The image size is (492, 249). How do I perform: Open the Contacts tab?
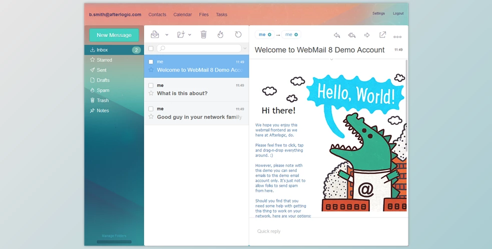click(x=157, y=14)
